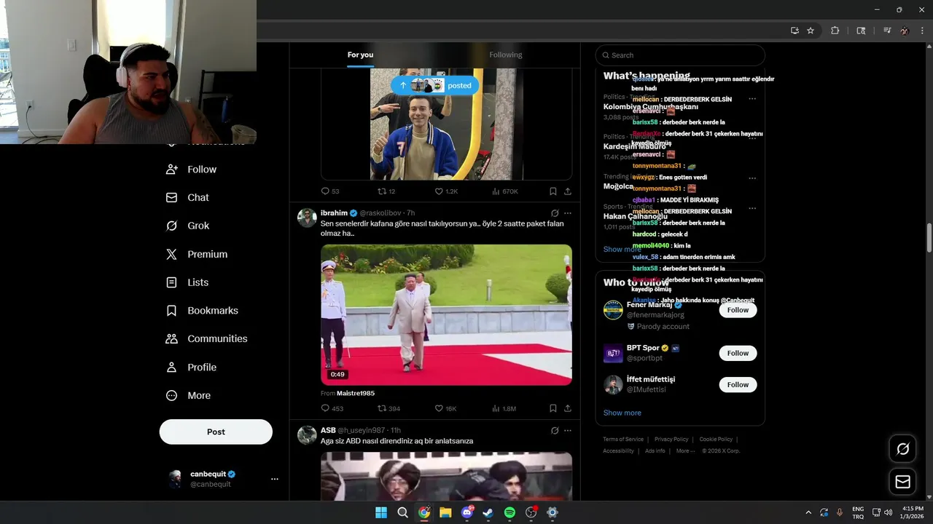The width and height of the screenshot is (933, 524).
Task: View analytics of 670K views post
Action: [x=505, y=191]
